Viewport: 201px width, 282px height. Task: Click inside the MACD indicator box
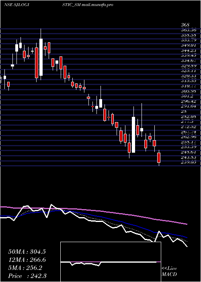click(x=111, y=262)
